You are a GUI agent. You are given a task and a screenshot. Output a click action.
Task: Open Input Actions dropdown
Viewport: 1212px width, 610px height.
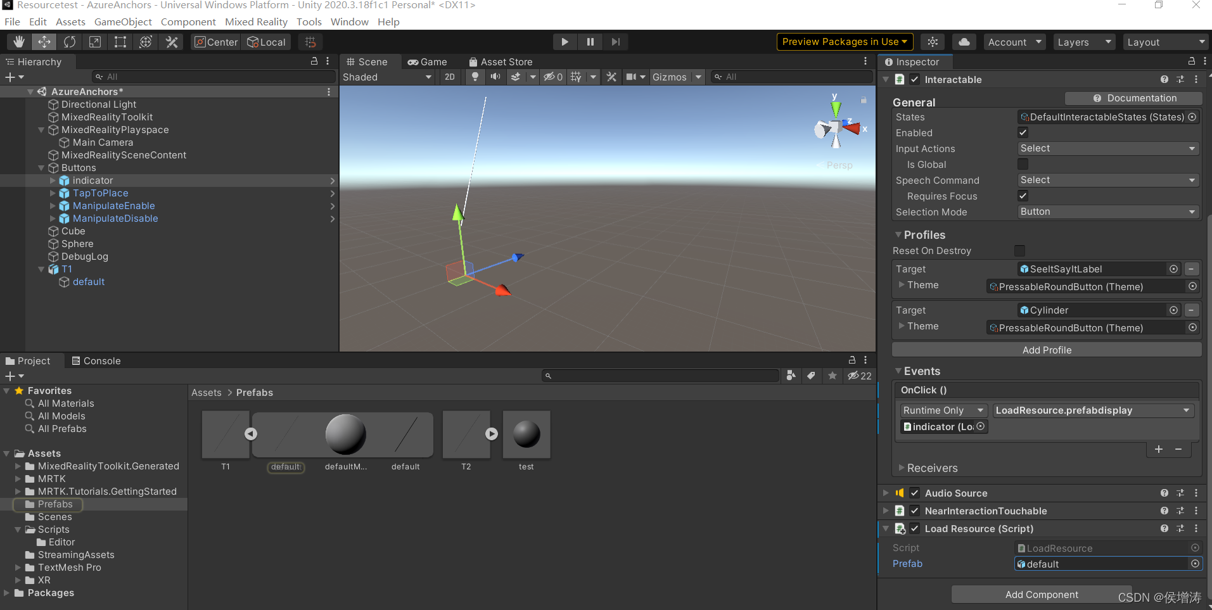point(1107,148)
